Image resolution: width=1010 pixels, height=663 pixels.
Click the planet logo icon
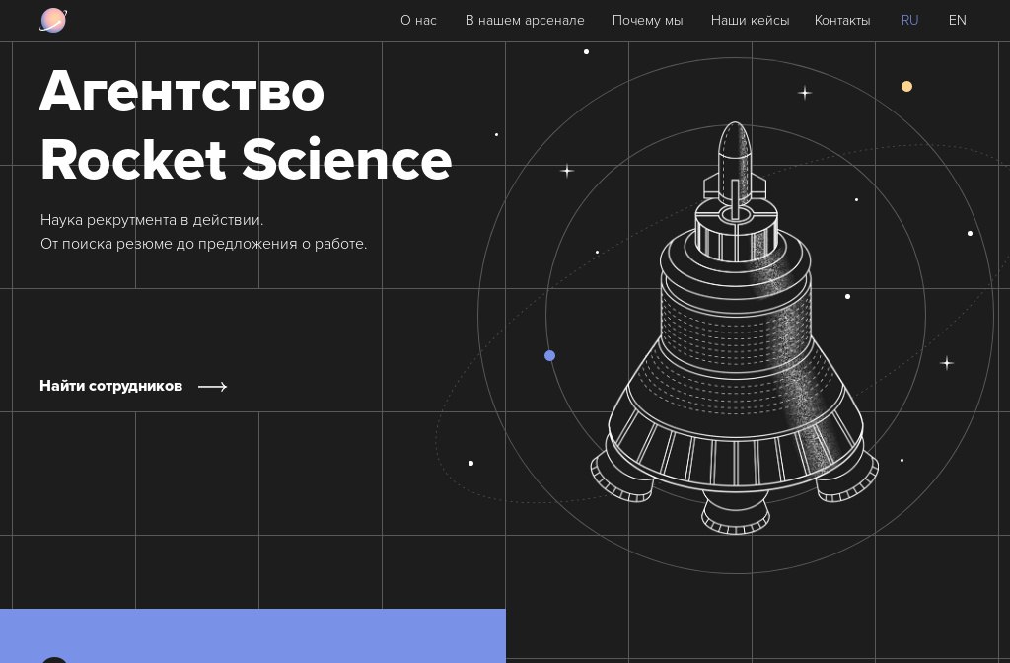click(x=53, y=20)
